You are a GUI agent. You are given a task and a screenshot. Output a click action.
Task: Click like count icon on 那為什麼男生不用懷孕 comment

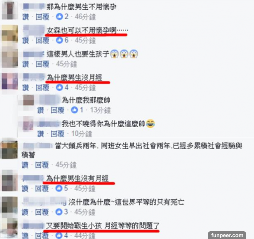(59, 17)
